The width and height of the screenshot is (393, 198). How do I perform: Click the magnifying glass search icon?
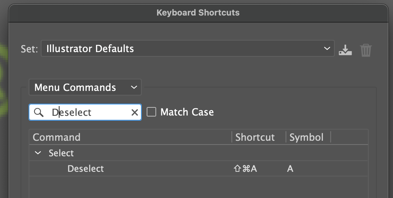pyautogui.click(x=39, y=112)
